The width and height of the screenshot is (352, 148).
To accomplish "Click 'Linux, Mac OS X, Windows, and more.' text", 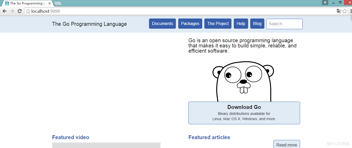I will tap(244, 119).
